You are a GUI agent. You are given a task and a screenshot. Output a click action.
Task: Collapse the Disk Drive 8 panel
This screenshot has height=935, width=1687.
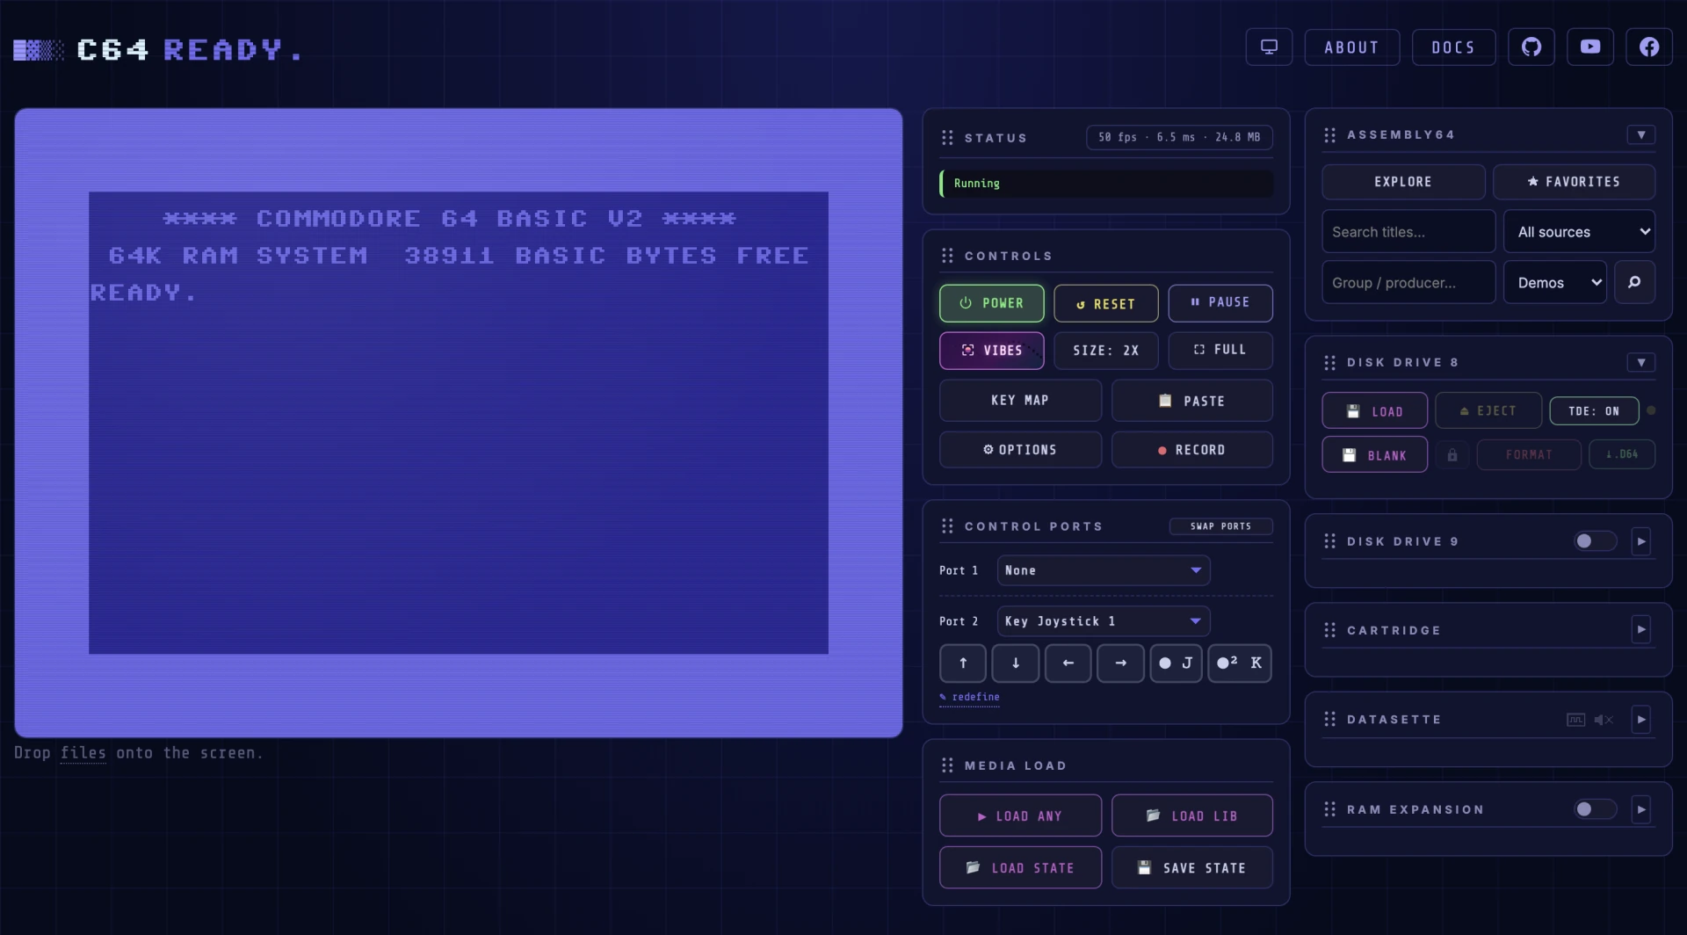(1641, 363)
